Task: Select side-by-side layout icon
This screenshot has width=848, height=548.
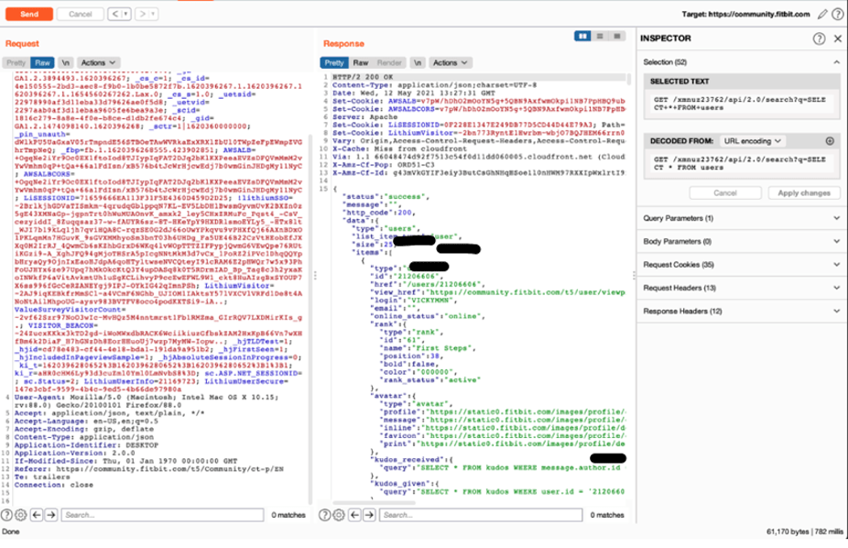Action: click(582, 37)
